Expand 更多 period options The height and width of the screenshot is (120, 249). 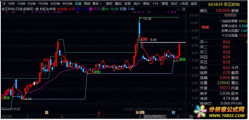click(97, 4)
